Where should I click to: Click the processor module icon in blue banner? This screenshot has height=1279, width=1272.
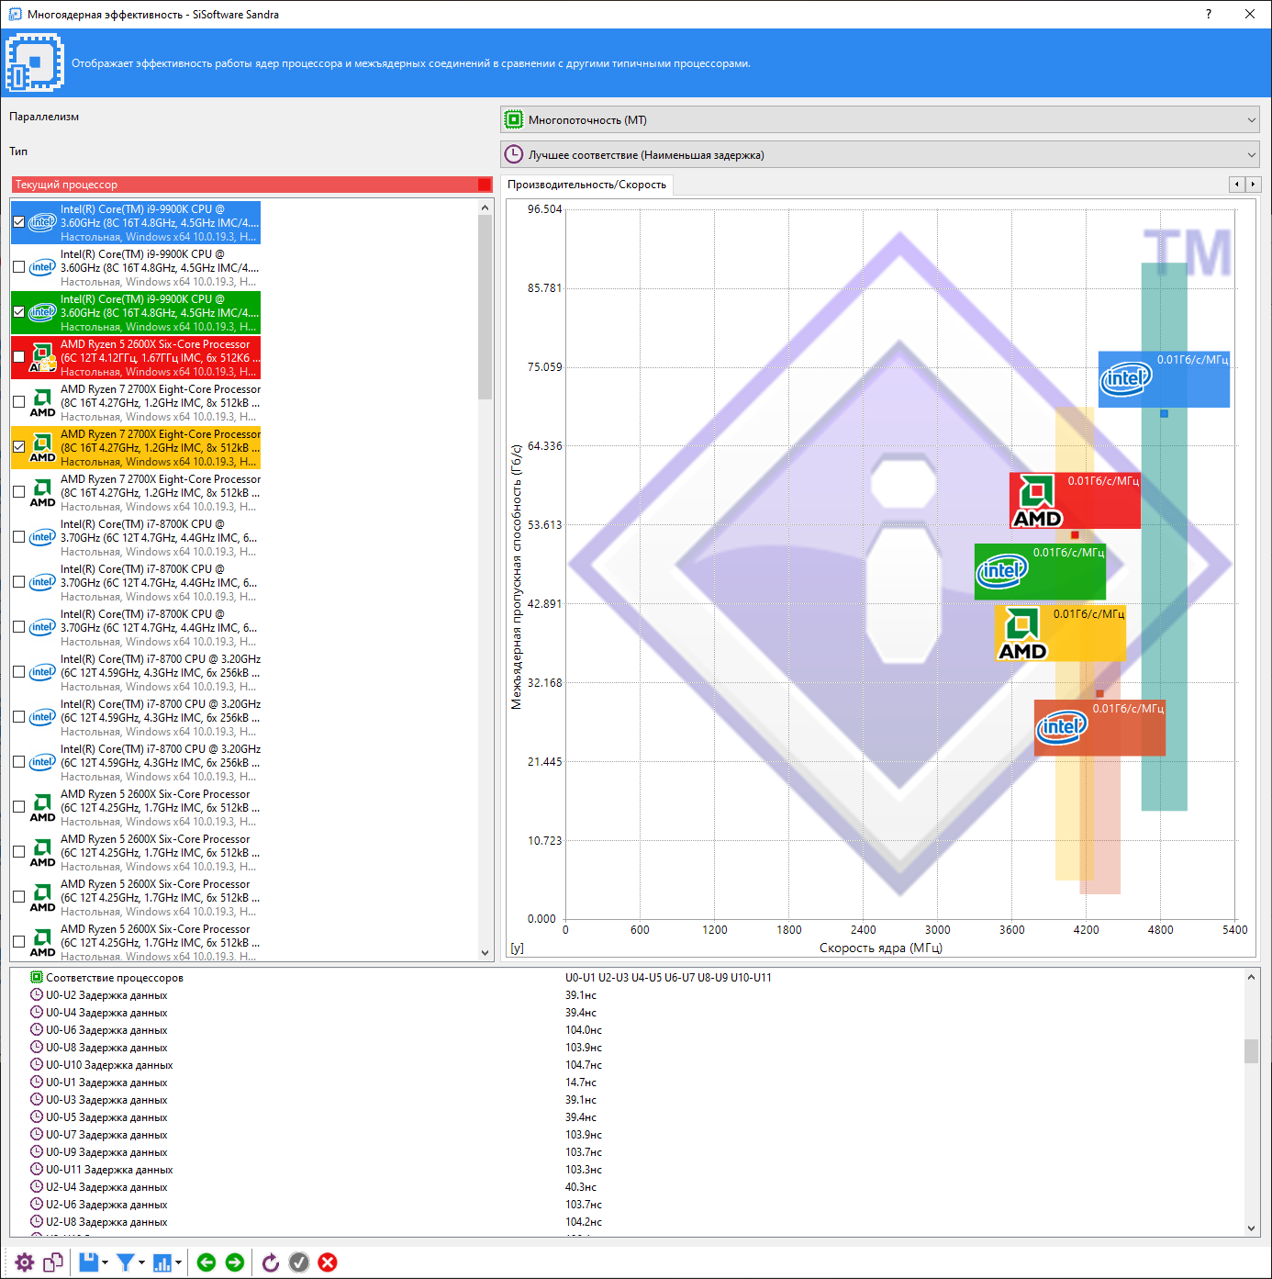tap(35, 62)
